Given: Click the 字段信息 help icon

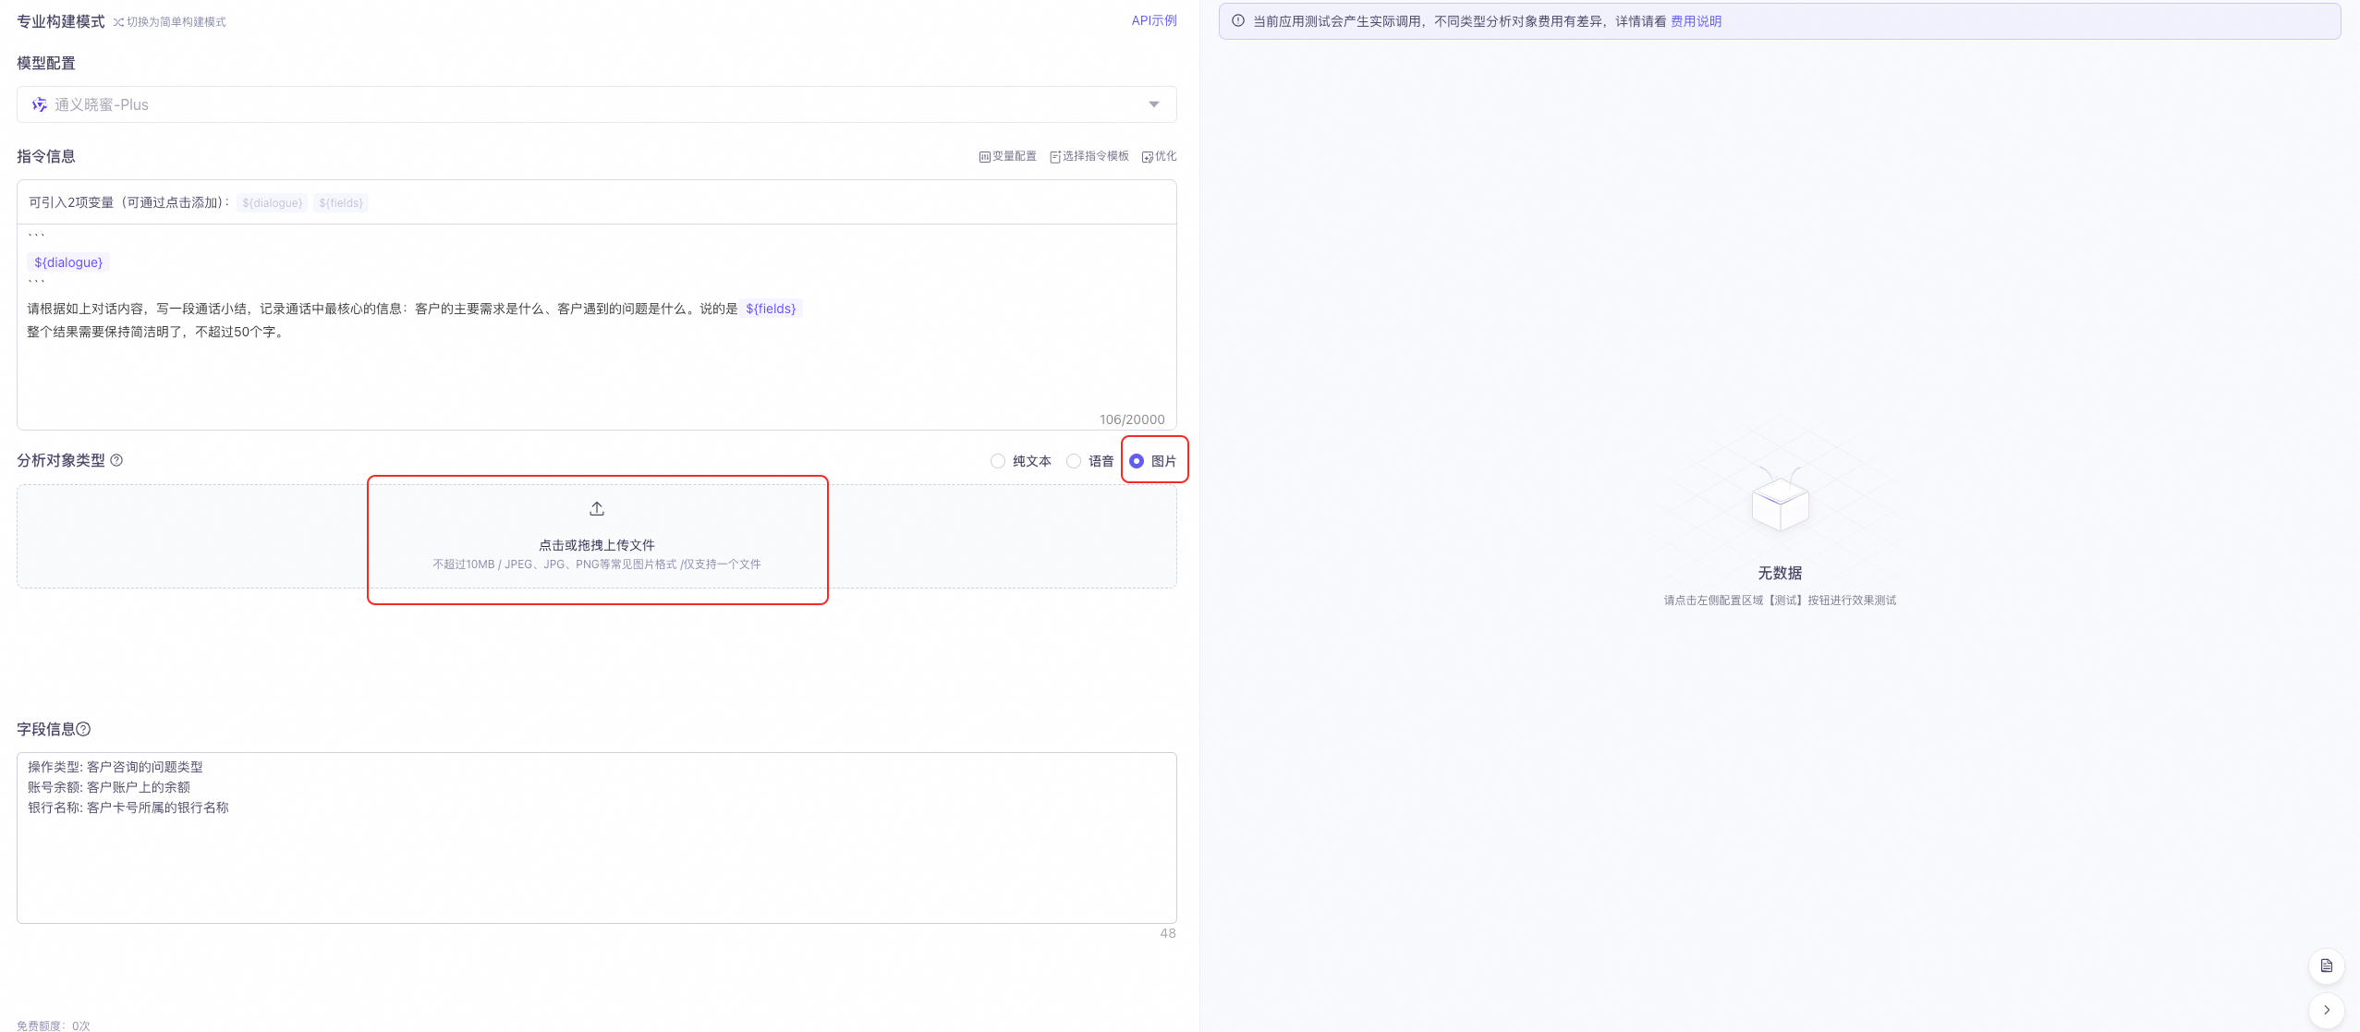Looking at the screenshot, I should tap(83, 729).
